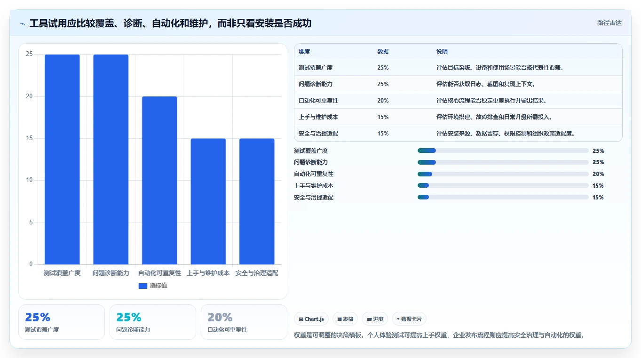Click the 20% value in the table

click(x=383, y=101)
